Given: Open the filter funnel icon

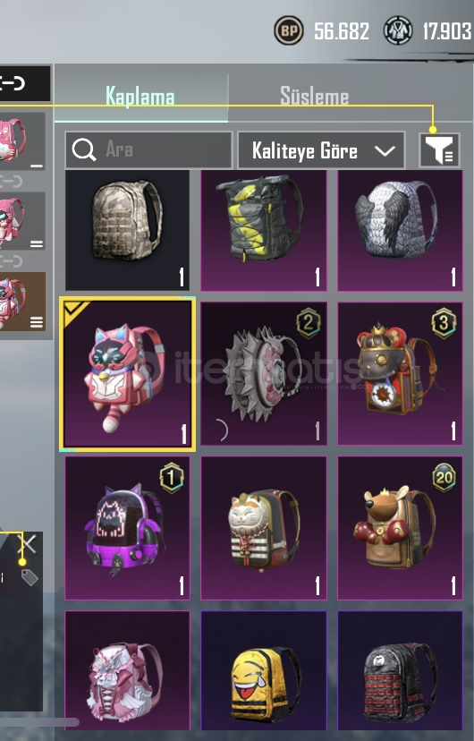Looking at the screenshot, I should coord(439,150).
